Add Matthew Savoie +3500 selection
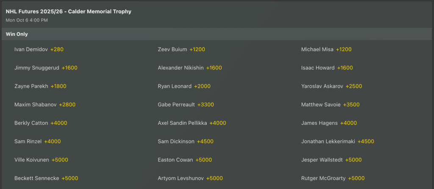Image resolution: width=434 pixels, height=189 pixels. click(x=351, y=104)
